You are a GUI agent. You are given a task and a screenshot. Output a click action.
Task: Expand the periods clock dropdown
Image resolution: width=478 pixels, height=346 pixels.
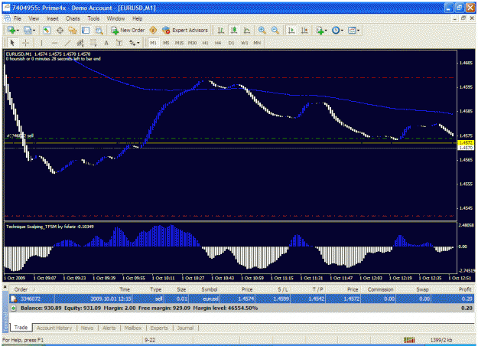point(342,31)
